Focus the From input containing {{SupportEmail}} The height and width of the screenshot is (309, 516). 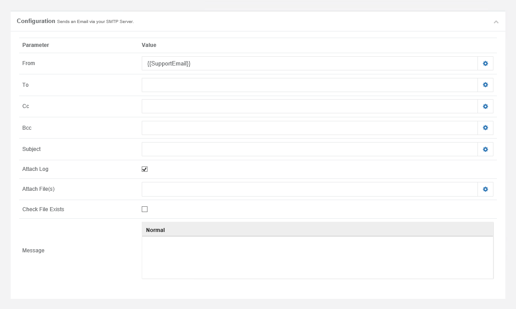[310, 63]
